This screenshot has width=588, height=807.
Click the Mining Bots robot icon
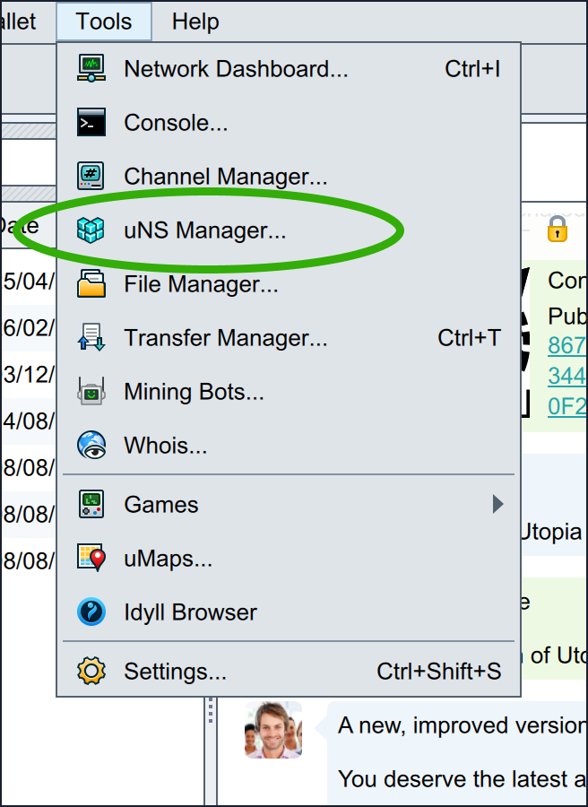91,392
